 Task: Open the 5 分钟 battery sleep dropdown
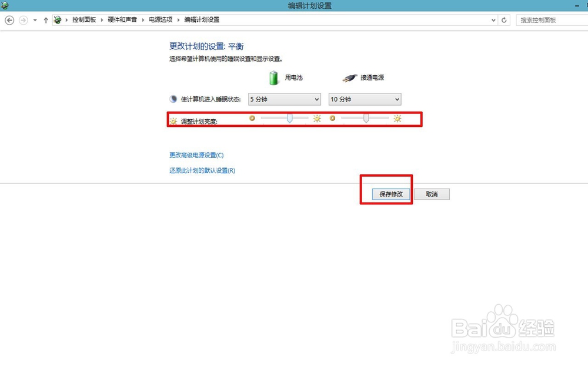coord(284,99)
